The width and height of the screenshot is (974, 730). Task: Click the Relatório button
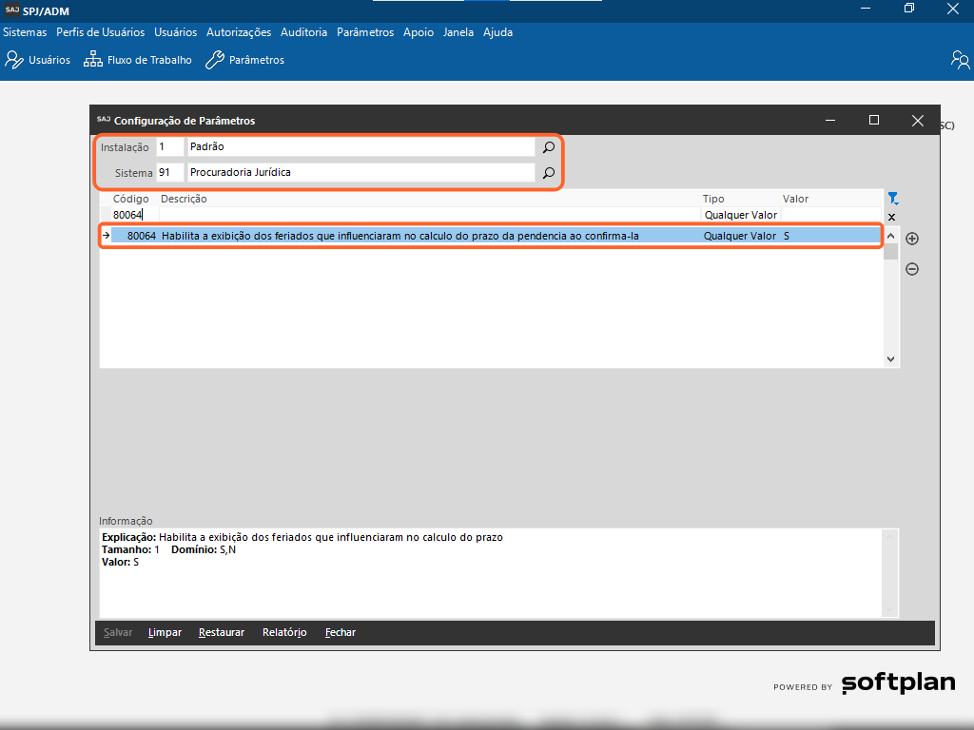(x=284, y=632)
